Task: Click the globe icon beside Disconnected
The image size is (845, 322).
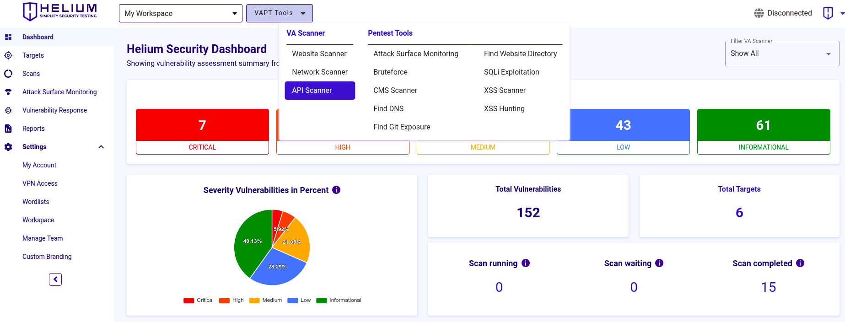Action: tap(759, 13)
